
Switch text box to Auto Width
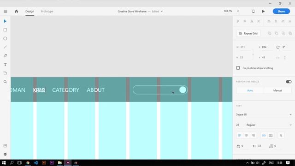pos(264,135)
